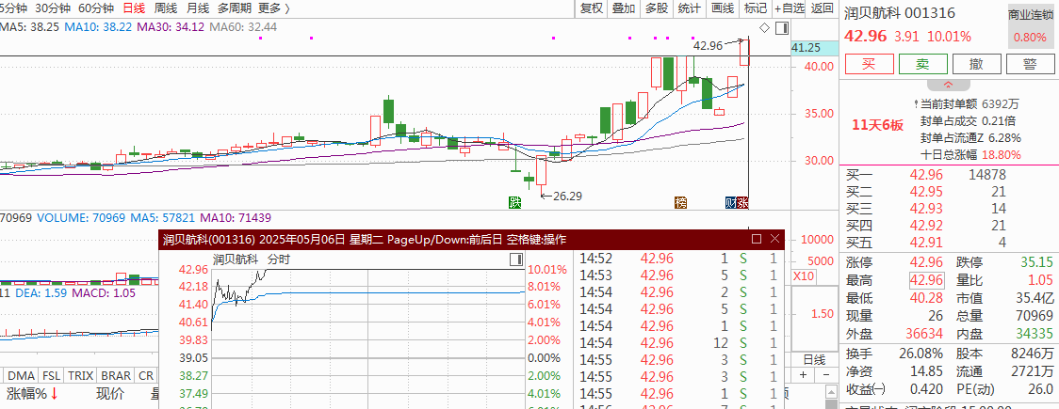This screenshot has width=1059, height=409.
Task: Click the MA30: 34.12 legend label
Action: (x=171, y=27)
